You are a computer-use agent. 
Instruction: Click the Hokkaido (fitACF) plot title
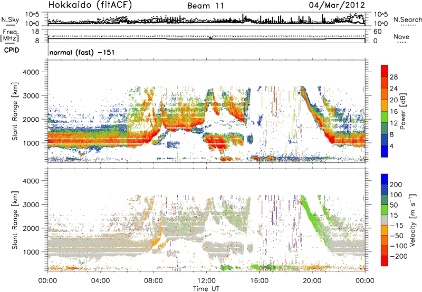[90, 5]
